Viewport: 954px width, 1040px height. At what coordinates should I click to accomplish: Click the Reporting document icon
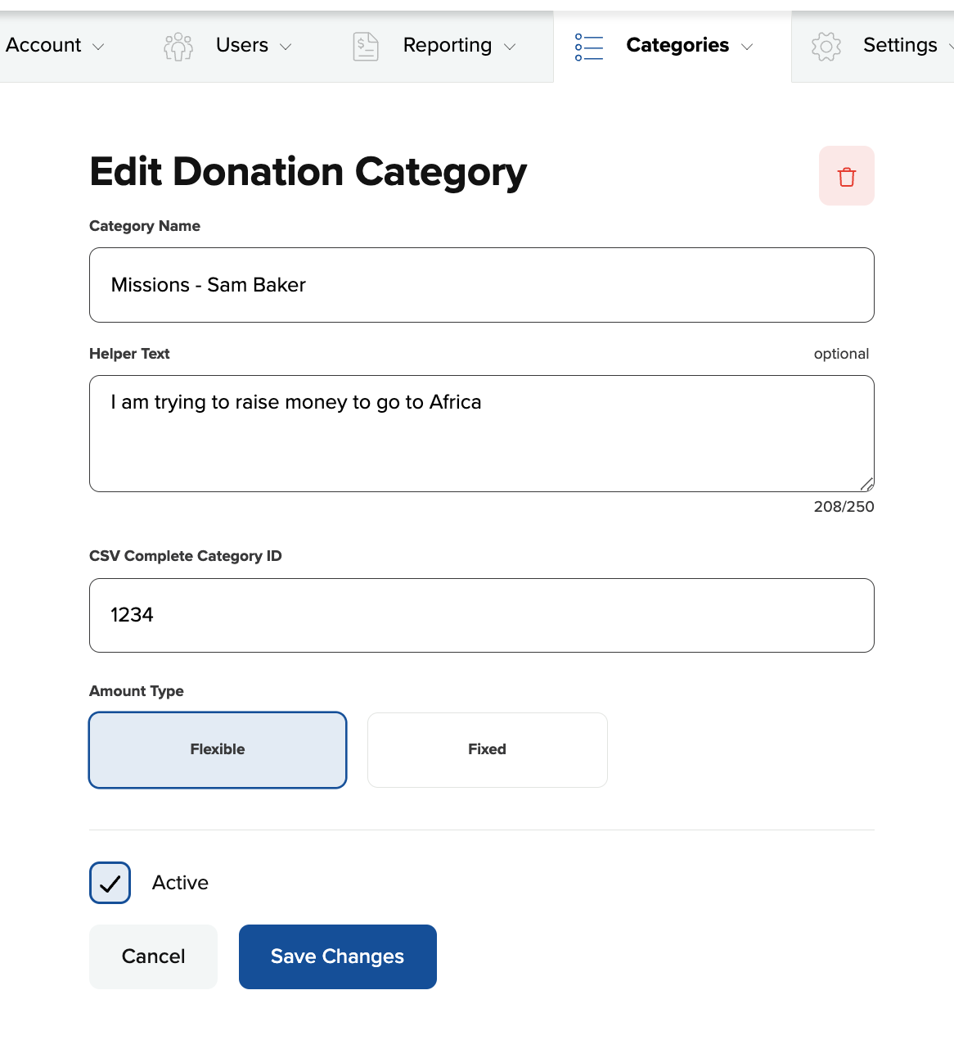(366, 47)
